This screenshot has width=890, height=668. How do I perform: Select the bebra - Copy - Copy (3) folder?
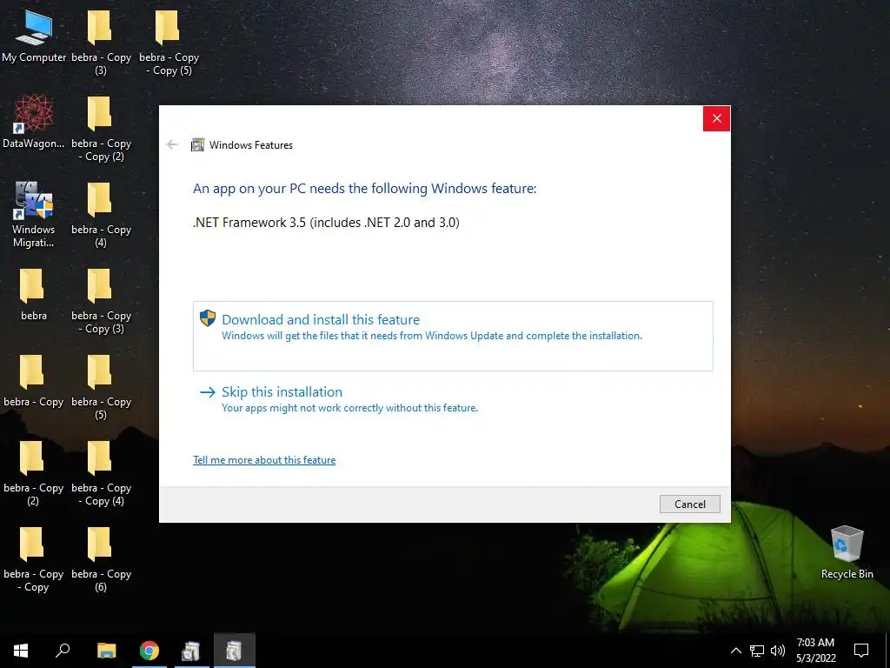pyautogui.click(x=101, y=300)
